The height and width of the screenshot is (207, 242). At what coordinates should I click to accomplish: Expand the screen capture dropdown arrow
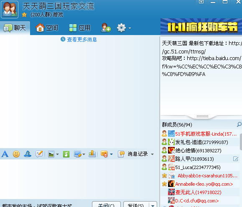click(84, 154)
